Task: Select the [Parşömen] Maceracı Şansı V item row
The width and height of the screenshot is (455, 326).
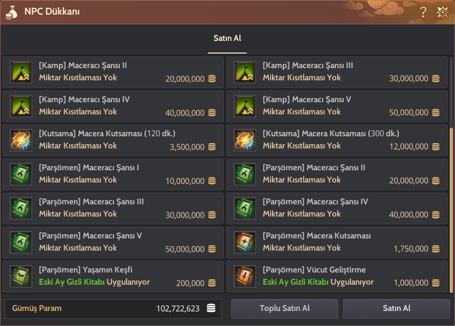Action: pyautogui.click(x=113, y=242)
